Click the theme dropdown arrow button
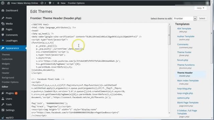Screen dimensions: 214x120 [x=195, y=19]
